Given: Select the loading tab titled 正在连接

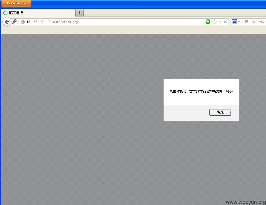Looking at the screenshot, I should (39, 13).
